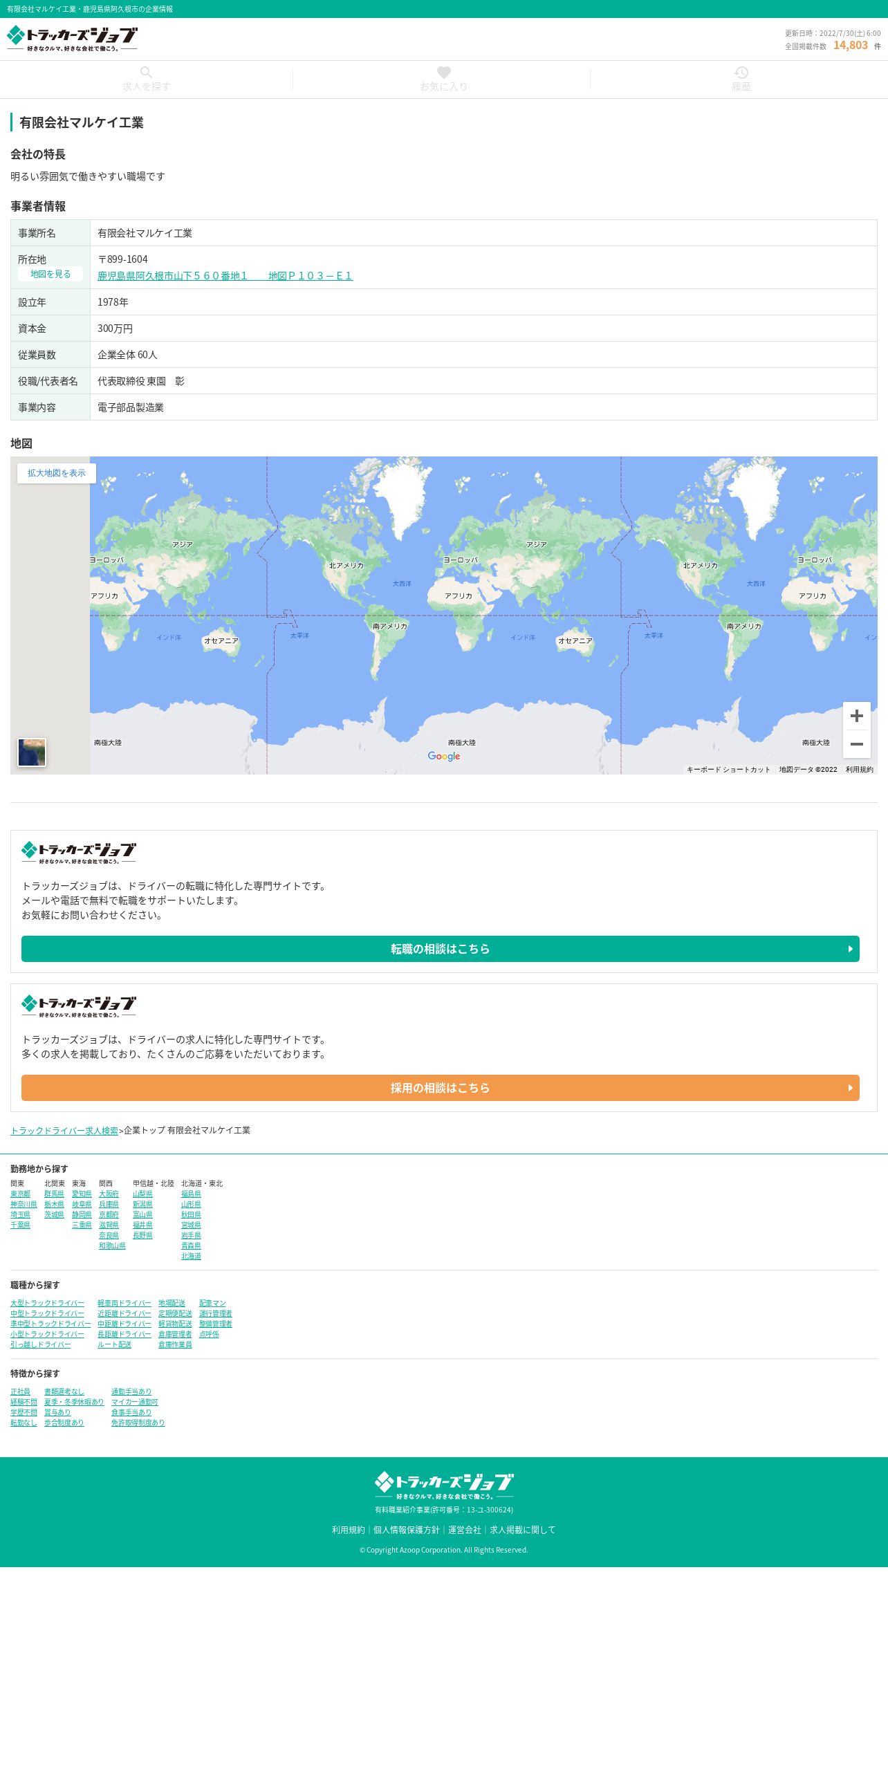Filter by 転勤なし feature link
This screenshot has height=1776, width=888.
(24, 1423)
